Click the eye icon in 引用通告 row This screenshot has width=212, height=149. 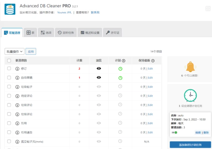[99, 132]
